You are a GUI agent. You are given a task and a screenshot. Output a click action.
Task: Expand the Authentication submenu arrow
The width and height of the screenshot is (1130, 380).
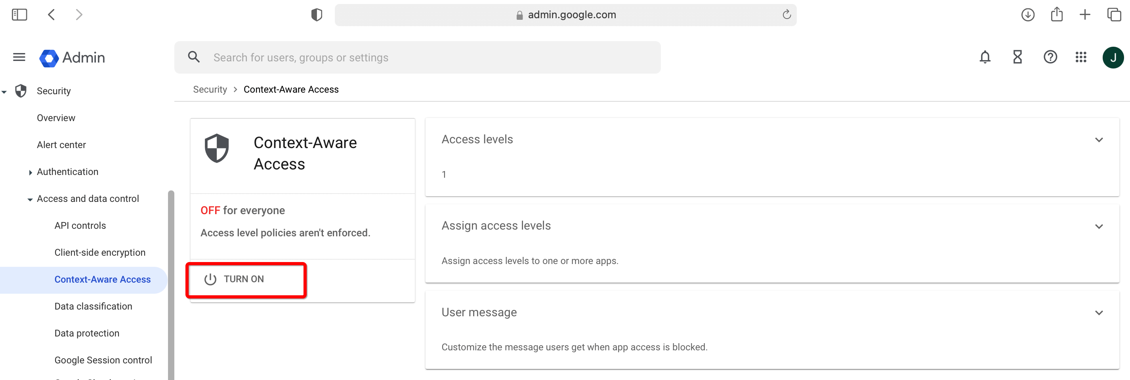(30, 173)
